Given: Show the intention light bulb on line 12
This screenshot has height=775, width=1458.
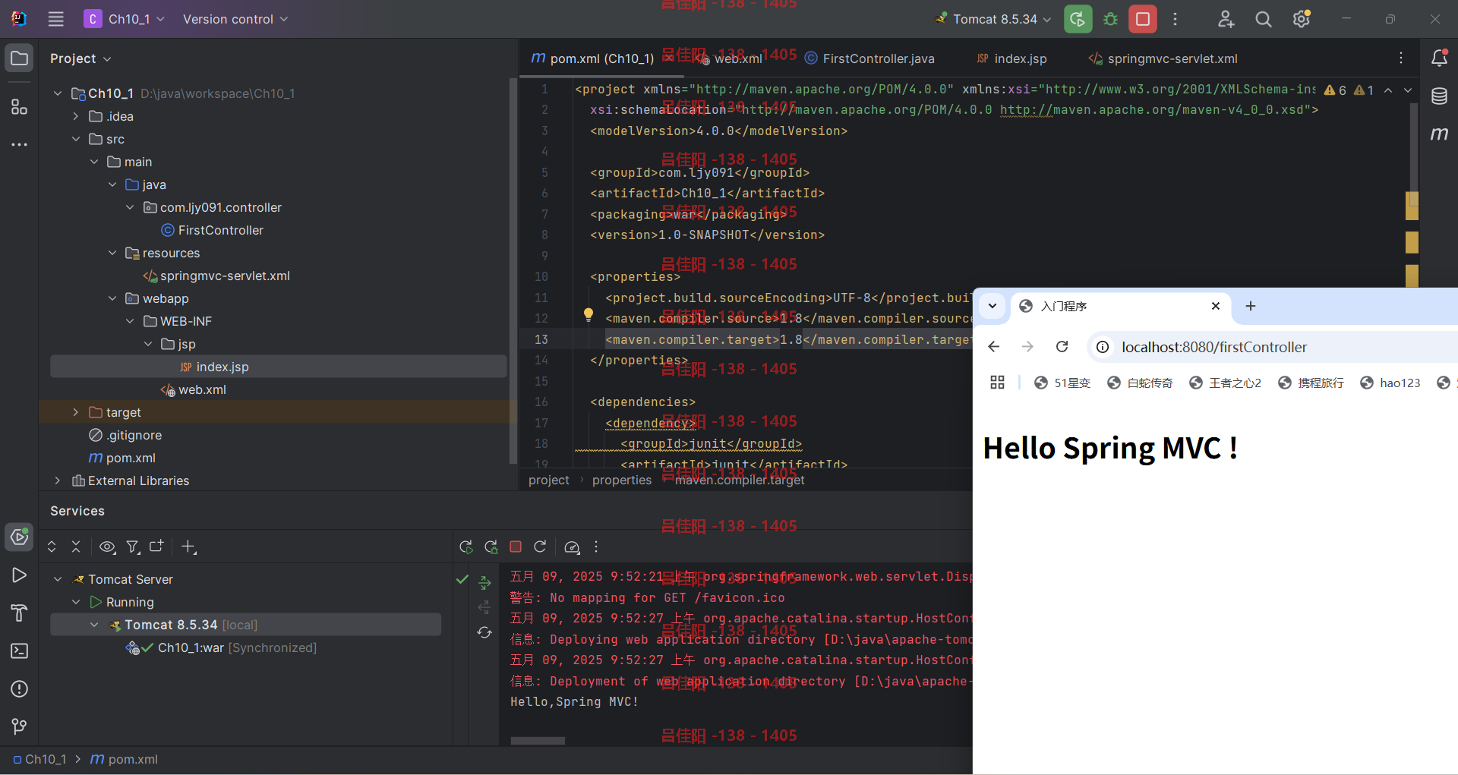Looking at the screenshot, I should click(x=588, y=314).
